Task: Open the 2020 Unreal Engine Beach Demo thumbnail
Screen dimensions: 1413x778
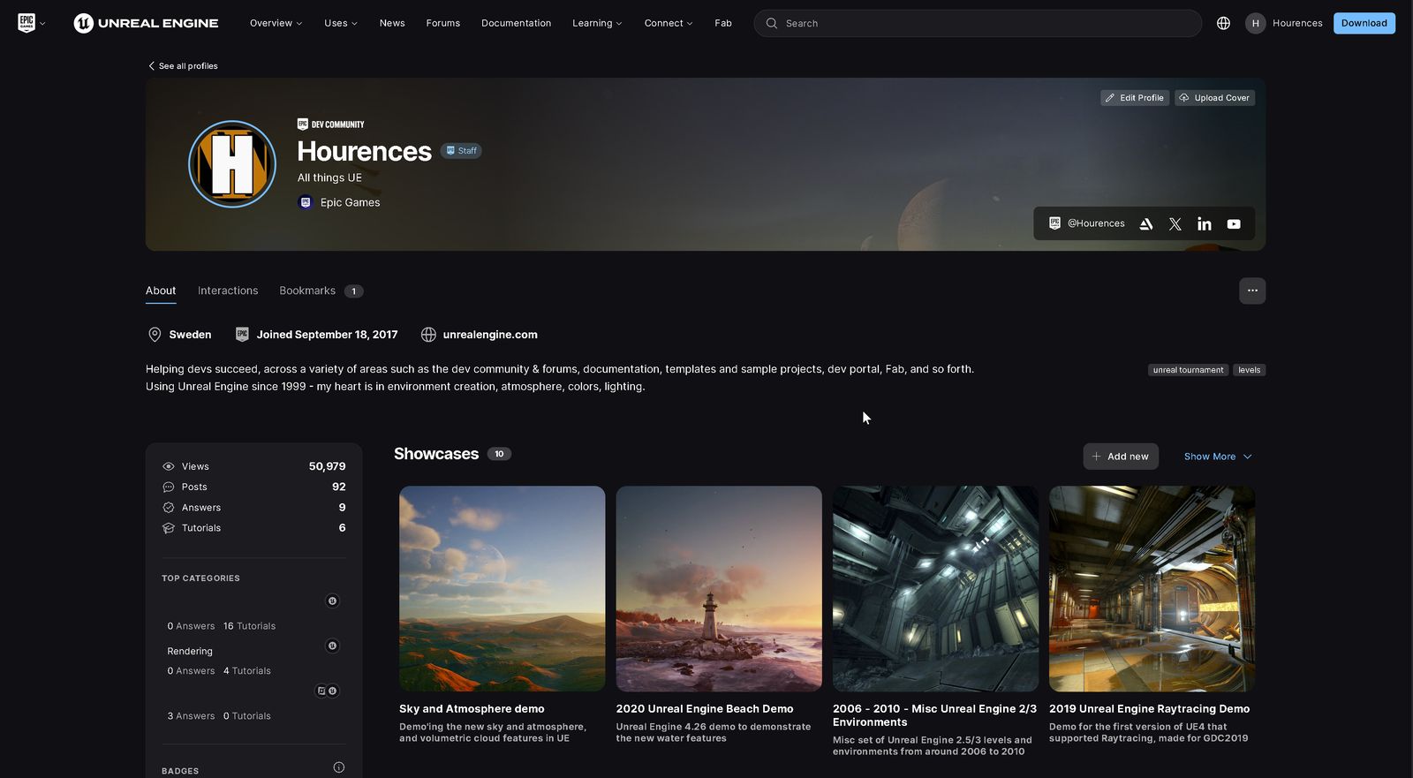Action: tap(718, 588)
